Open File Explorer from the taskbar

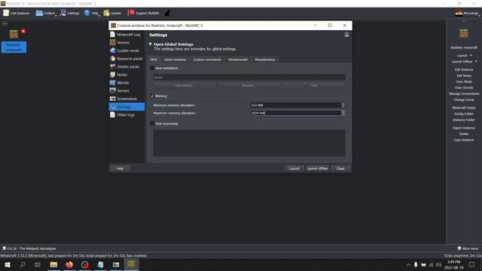point(53,264)
